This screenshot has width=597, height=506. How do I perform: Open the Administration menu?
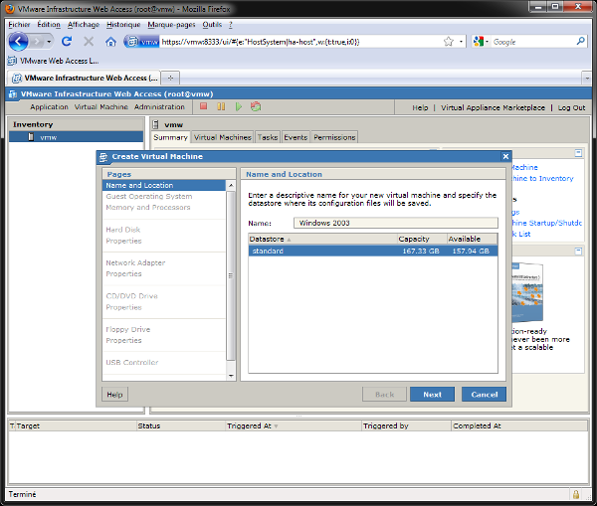tap(159, 107)
